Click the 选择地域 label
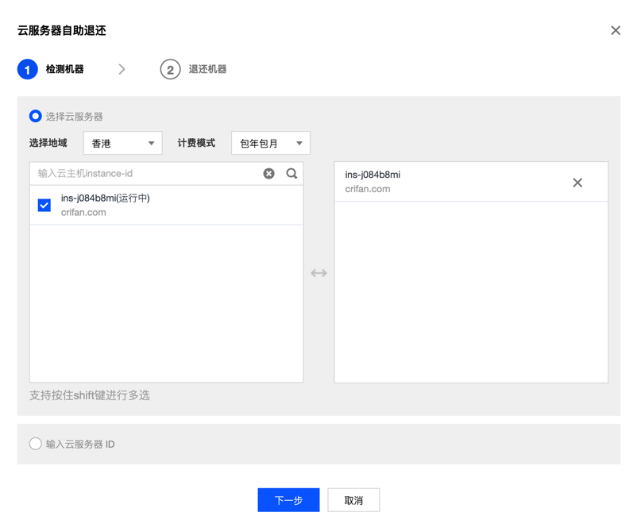This screenshot has width=637, height=516. tap(48, 143)
